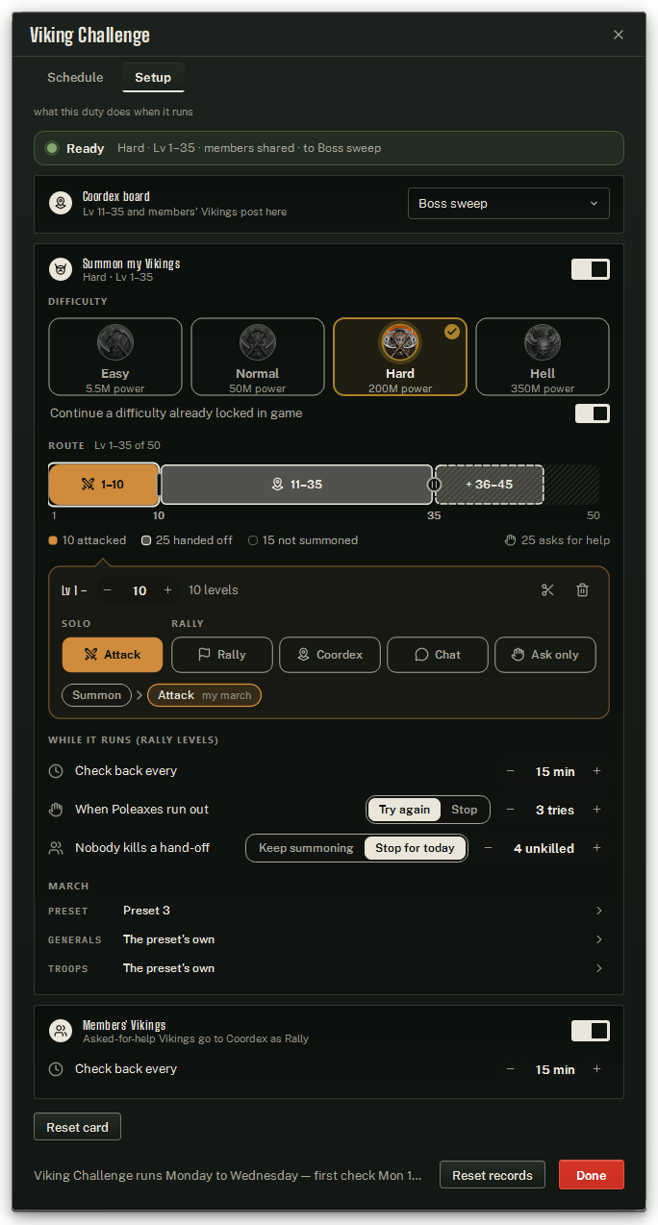
Task: Select Stop for today option
Action: pyautogui.click(x=416, y=848)
